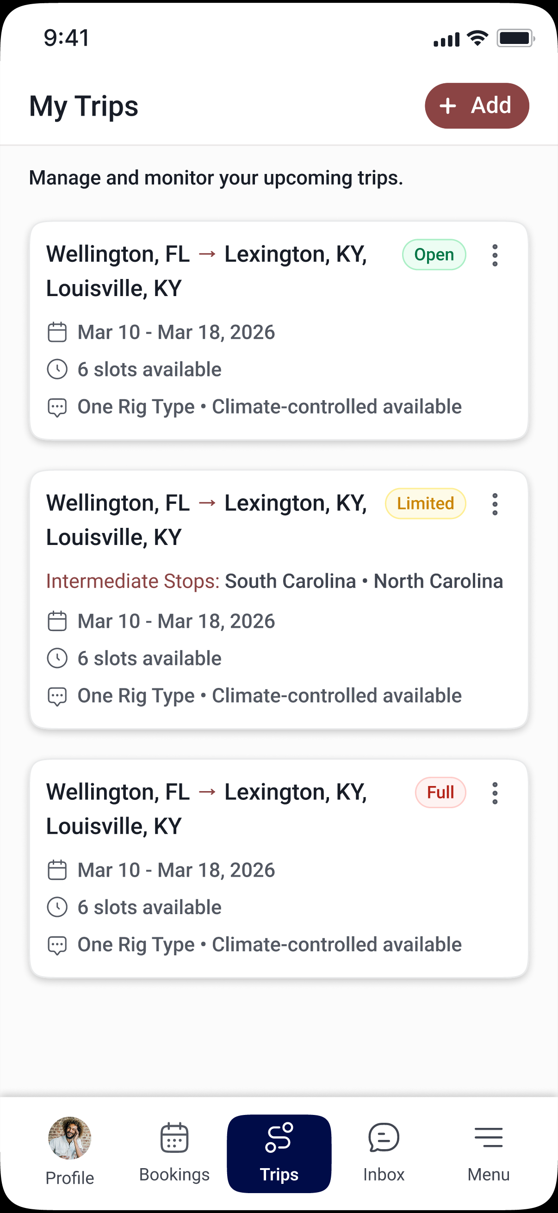Tap the Wi-Fi icon in status bar
Image resolution: width=558 pixels, height=1213 pixels.
(x=477, y=38)
